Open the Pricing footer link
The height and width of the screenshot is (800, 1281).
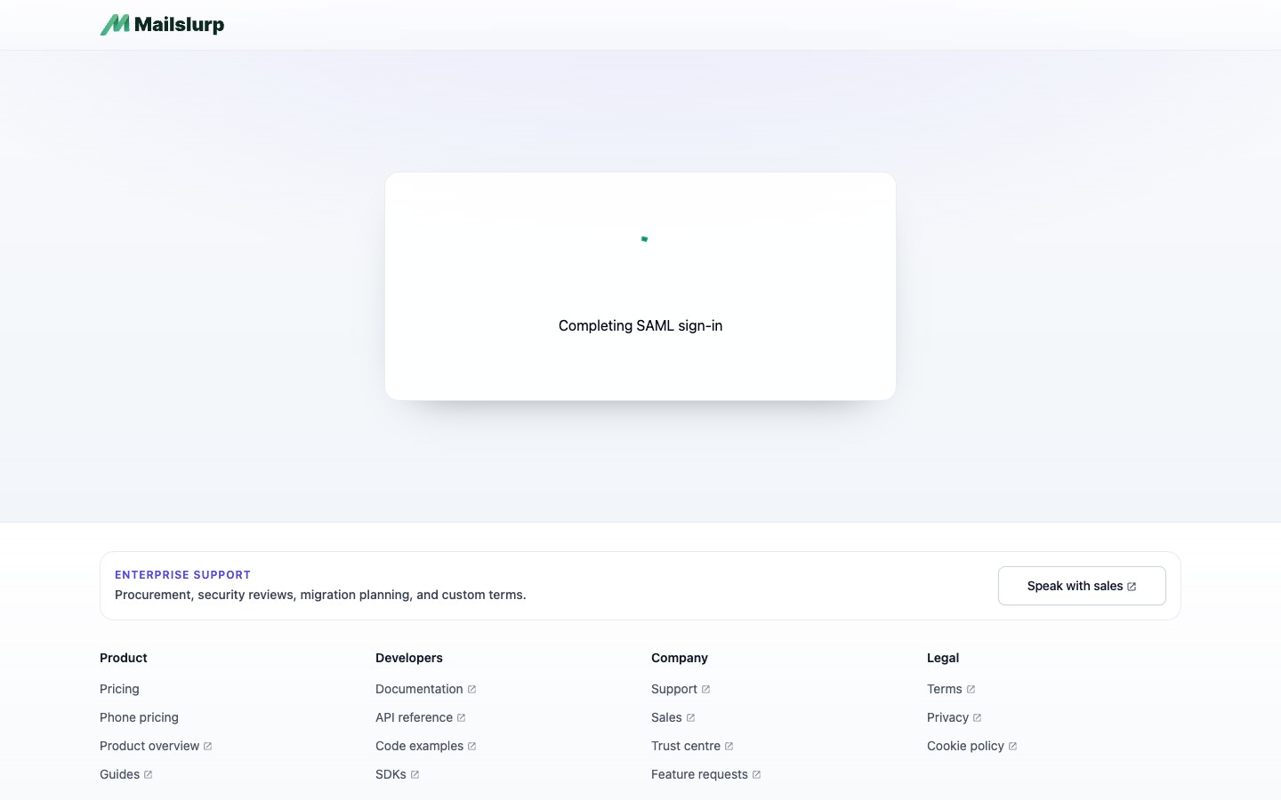(x=119, y=689)
